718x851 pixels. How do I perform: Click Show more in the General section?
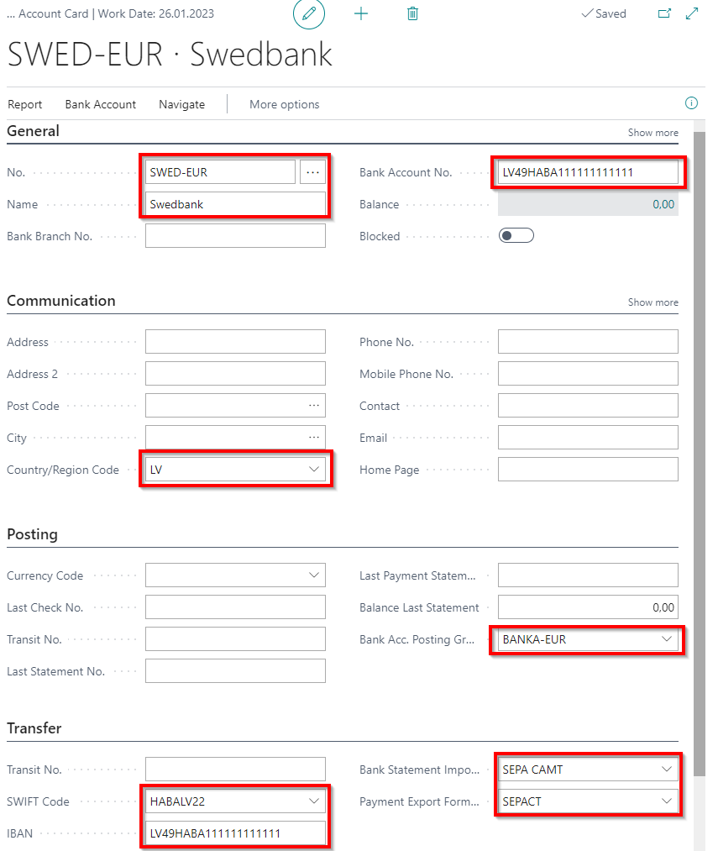[652, 133]
